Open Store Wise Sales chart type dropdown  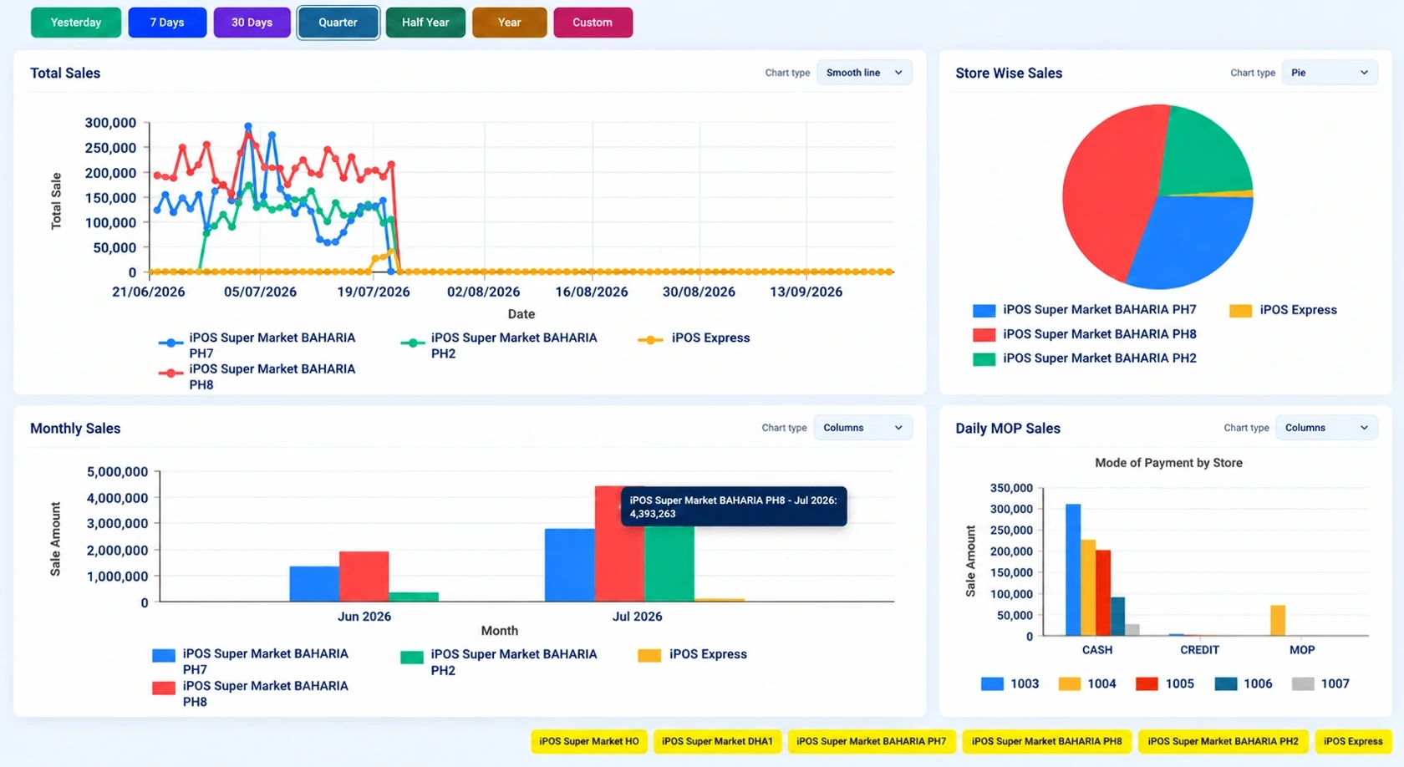1330,73
